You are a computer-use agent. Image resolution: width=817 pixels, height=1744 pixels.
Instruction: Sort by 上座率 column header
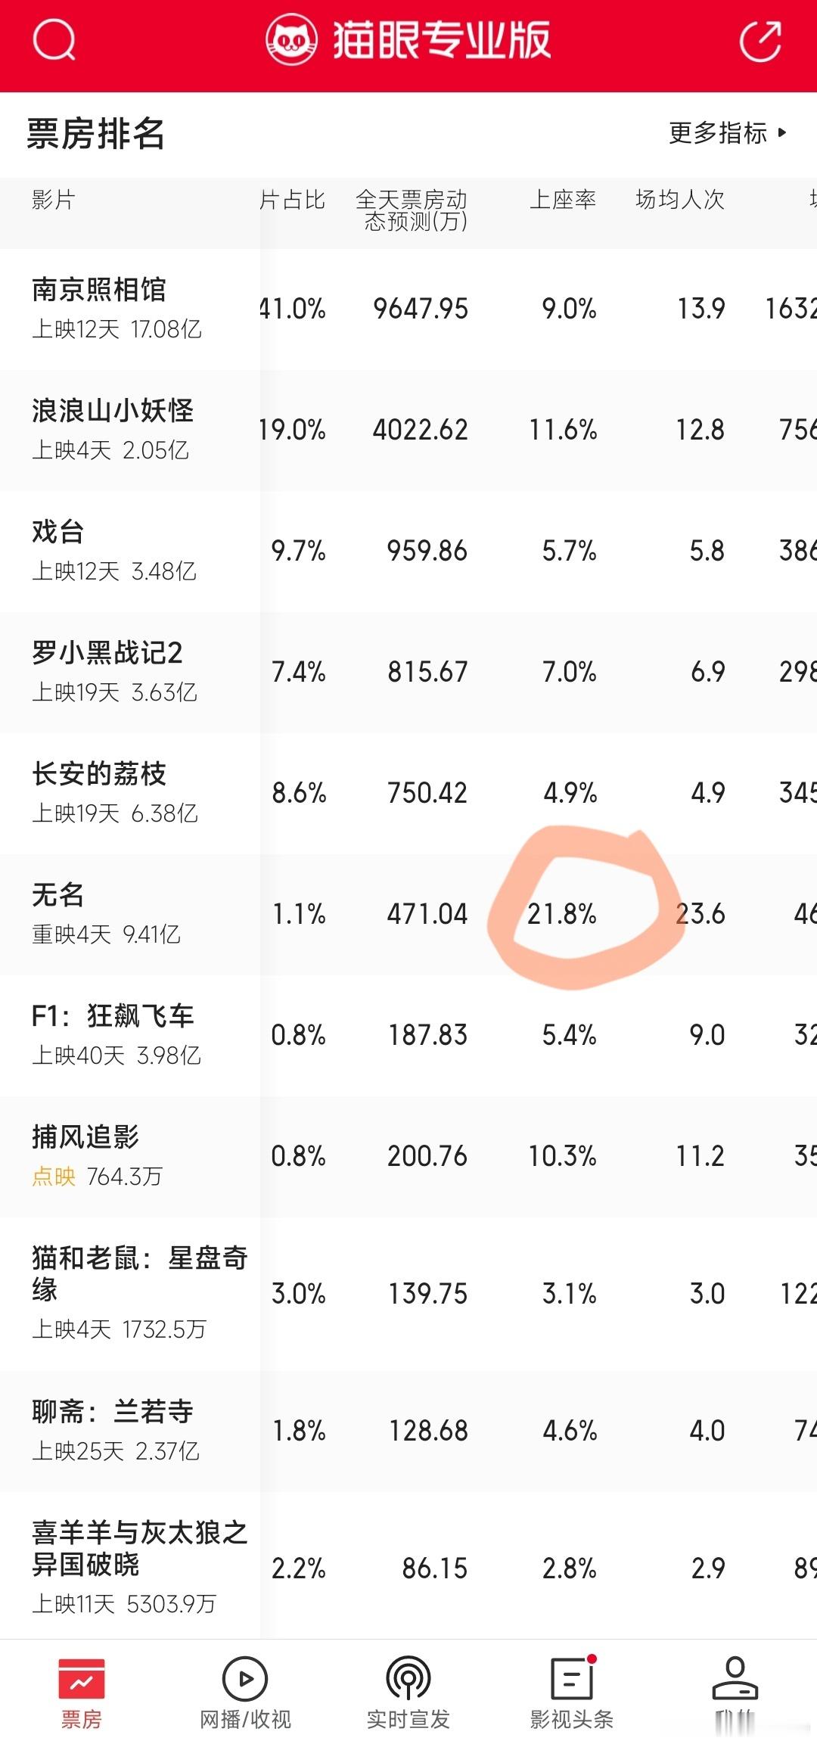(563, 200)
